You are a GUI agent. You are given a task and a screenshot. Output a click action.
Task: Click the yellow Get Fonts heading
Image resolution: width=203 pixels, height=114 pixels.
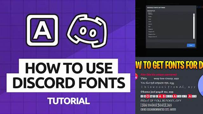169,65
